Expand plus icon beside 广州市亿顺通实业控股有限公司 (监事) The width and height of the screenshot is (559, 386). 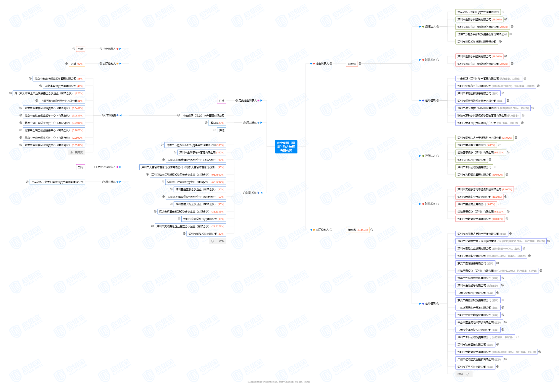pos(505,359)
